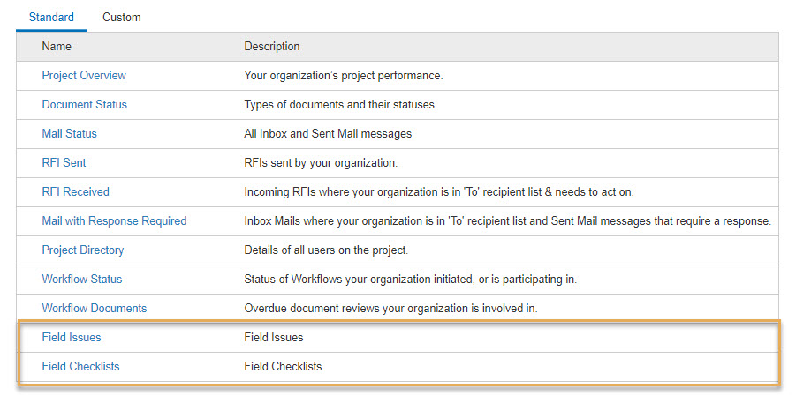Viewport: 811px width, 396px height.
Task: Select the Workflow Documents overdue reviews description
Action: click(390, 308)
